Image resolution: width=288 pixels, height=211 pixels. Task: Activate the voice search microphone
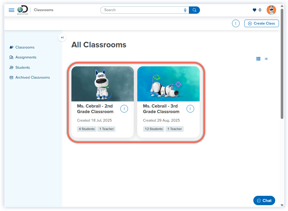(185, 10)
